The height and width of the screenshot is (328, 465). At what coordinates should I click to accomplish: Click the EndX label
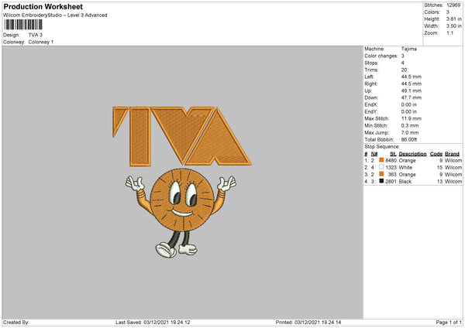370,104
